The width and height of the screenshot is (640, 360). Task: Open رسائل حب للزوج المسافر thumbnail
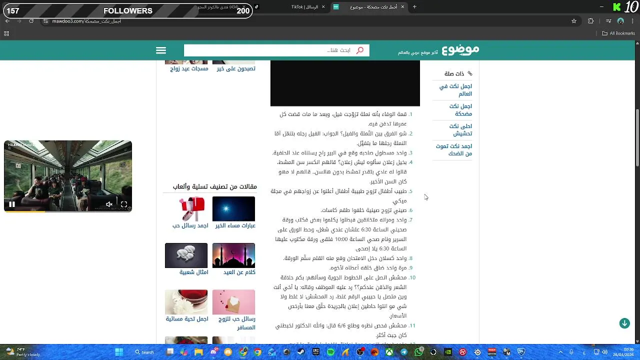point(233,302)
